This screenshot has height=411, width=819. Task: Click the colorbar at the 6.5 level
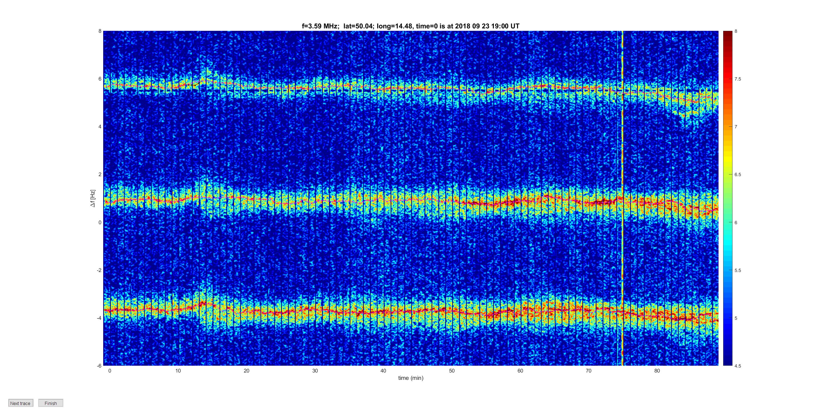point(728,174)
